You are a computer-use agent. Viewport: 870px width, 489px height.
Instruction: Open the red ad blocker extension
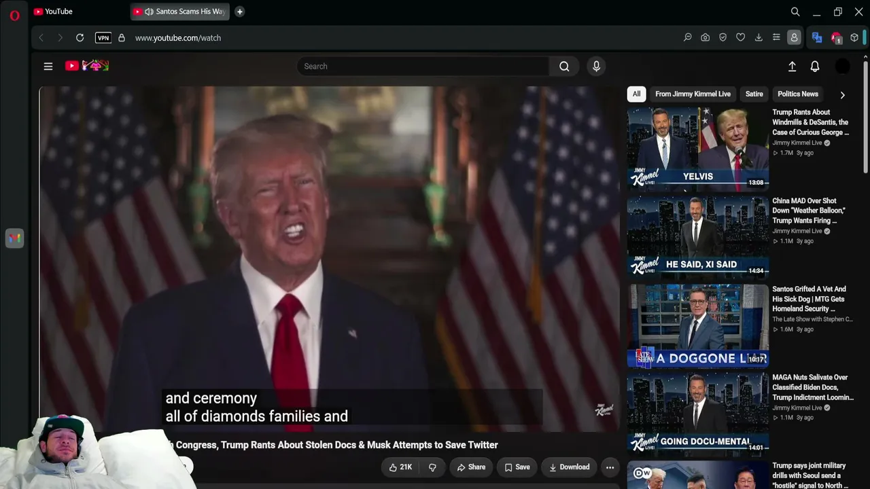tap(836, 38)
